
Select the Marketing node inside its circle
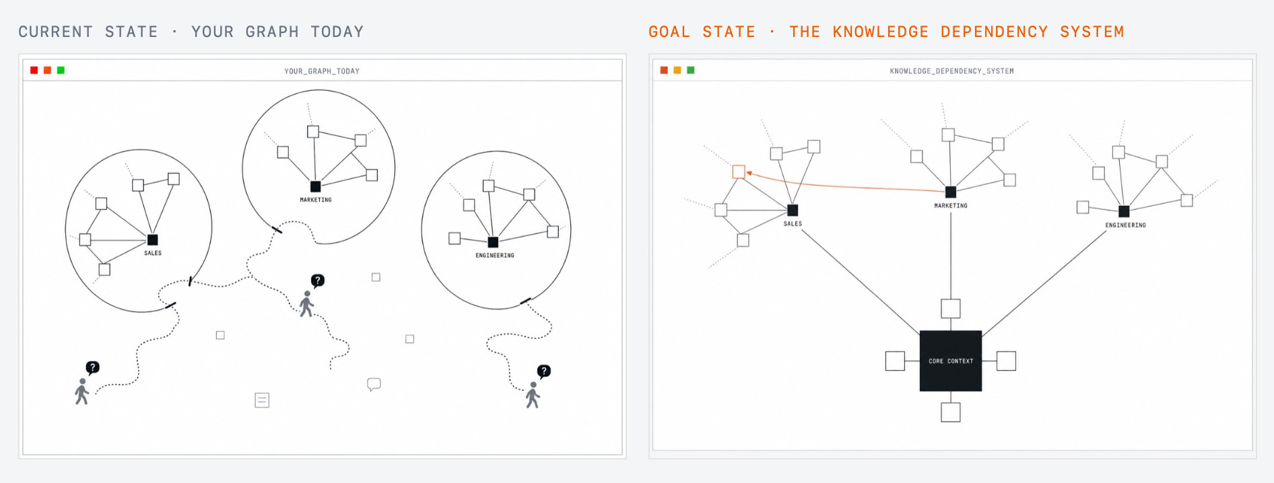(315, 186)
